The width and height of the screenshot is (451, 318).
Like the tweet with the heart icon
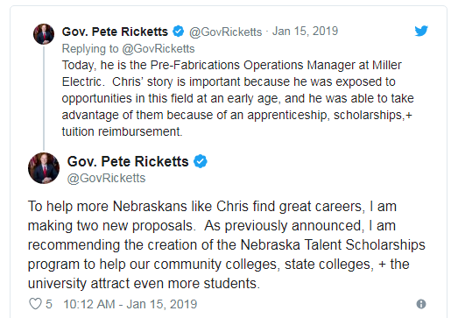tap(35, 304)
